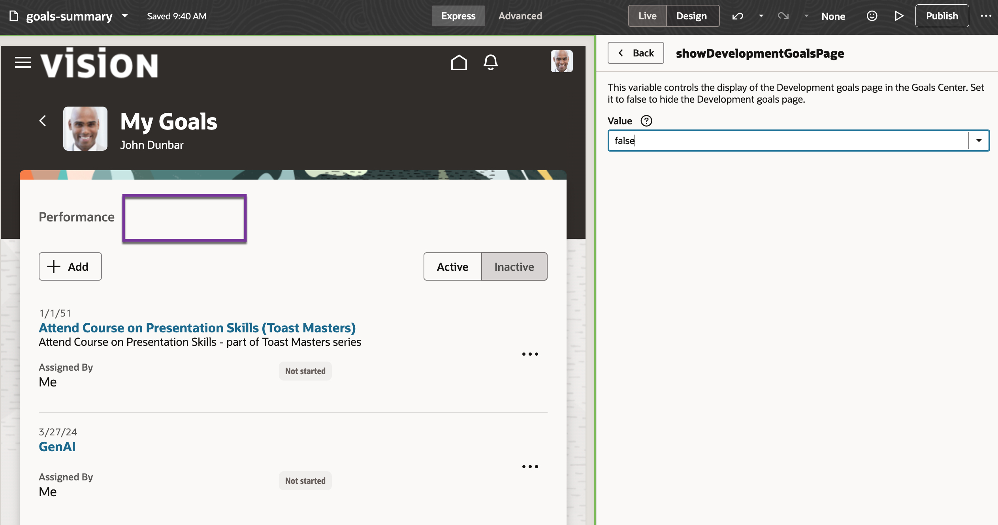Image resolution: width=998 pixels, height=525 pixels.
Task: Click back chevron beside My Goals
Action: pyautogui.click(x=43, y=121)
